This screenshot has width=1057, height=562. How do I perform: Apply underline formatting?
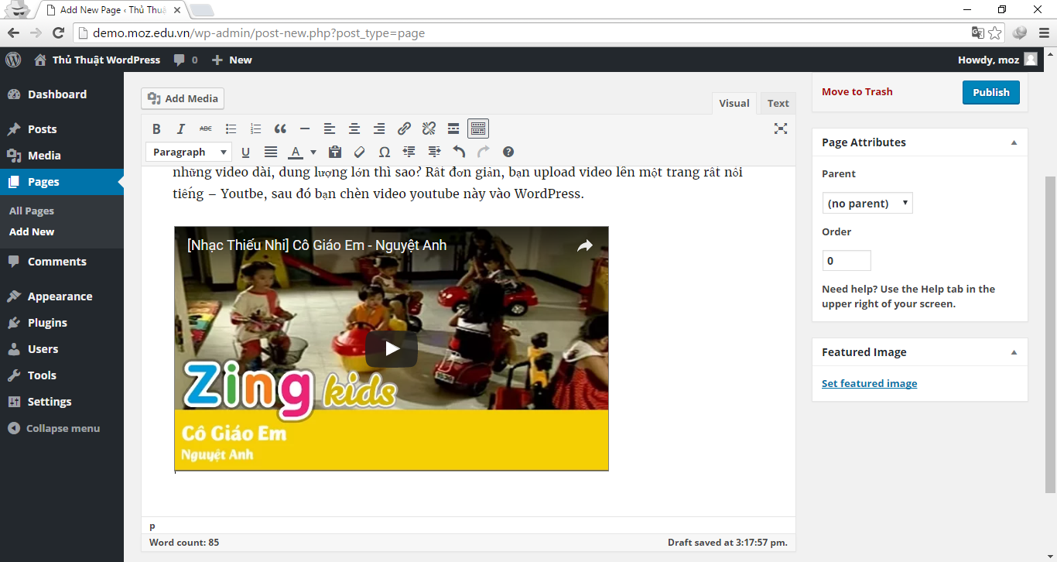pos(246,152)
